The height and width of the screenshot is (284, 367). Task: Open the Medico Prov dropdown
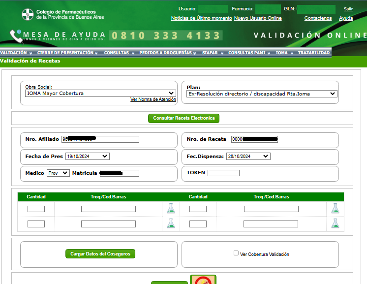click(x=58, y=173)
